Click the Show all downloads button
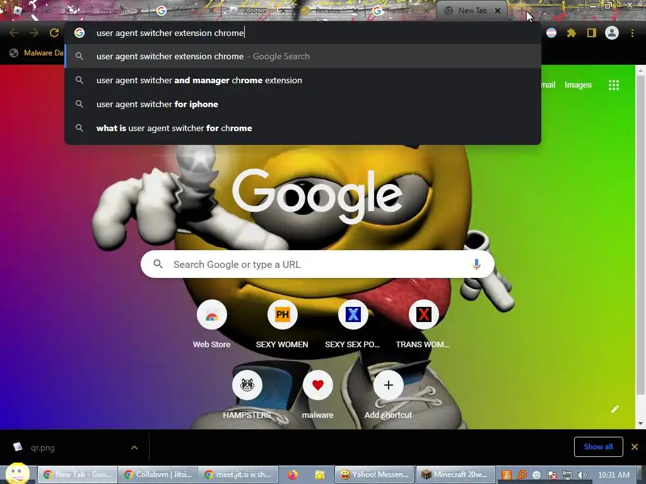This screenshot has height=484, width=646. [x=598, y=447]
